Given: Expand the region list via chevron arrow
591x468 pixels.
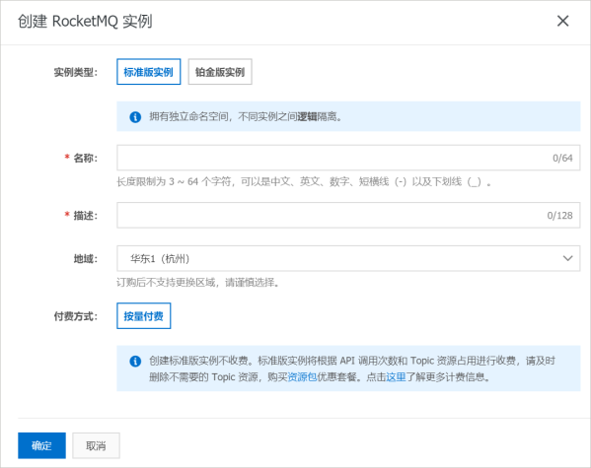Looking at the screenshot, I should tap(567, 259).
